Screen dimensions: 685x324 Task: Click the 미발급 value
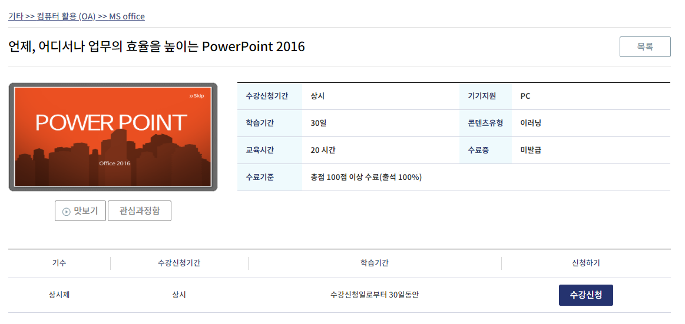(531, 151)
